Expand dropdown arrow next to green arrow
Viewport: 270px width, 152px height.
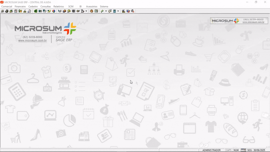coord(106,11)
